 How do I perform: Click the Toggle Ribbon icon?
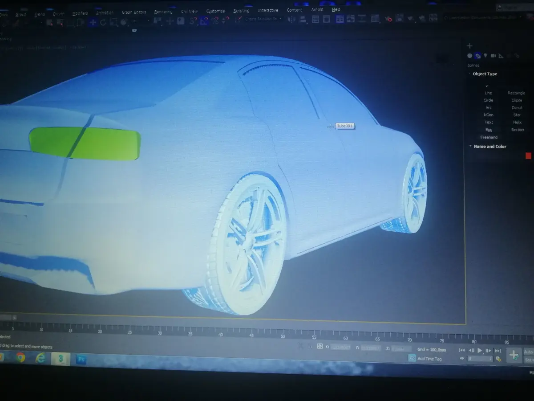[x=340, y=19]
